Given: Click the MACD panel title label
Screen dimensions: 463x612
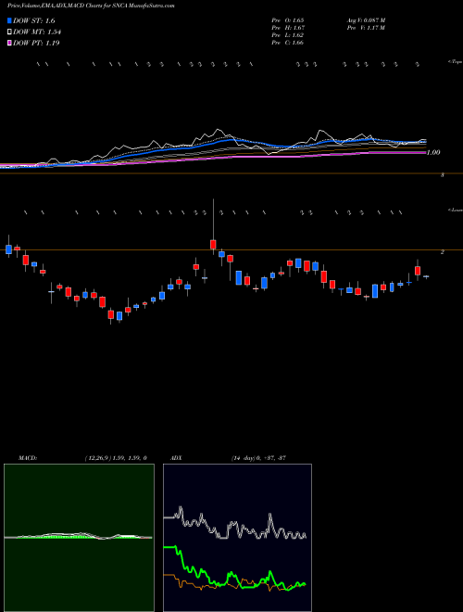Looking at the screenshot, I should (27, 458).
